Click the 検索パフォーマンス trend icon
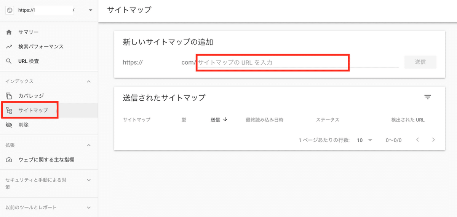457x217 pixels. (9, 47)
